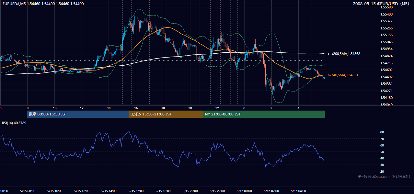Click price axis label 1.55156

387,35
